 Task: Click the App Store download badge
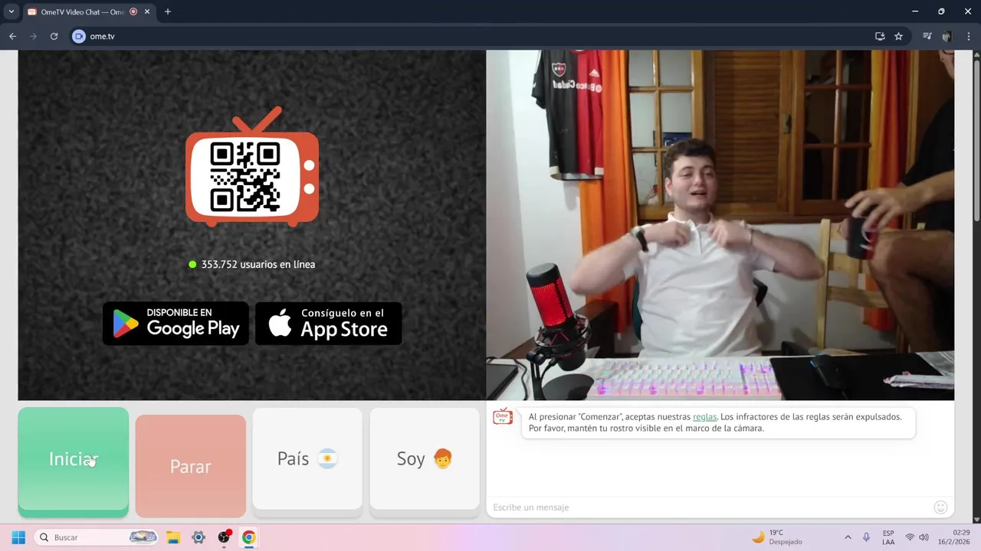[328, 323]
